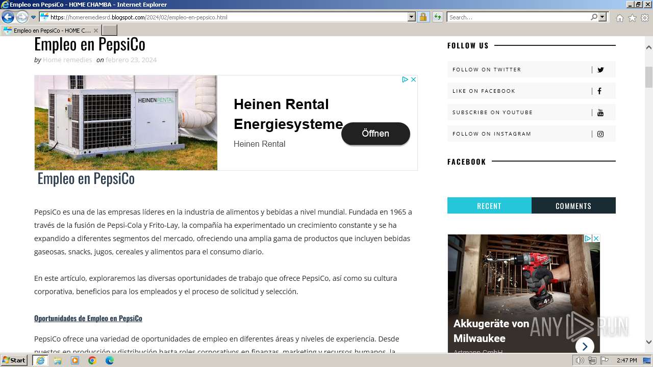This screenshot has height=367, width=653.
Task: Open the search provider dropdown arrow
Action: click(x=602, y=17)
